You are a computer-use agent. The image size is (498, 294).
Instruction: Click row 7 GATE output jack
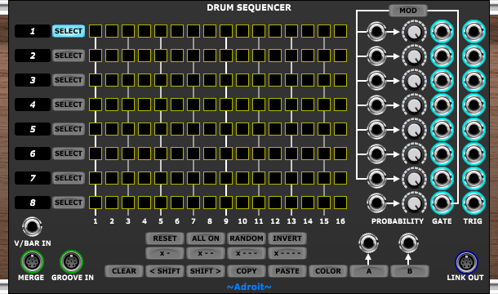pyautogui.click(x=442, y=178)
